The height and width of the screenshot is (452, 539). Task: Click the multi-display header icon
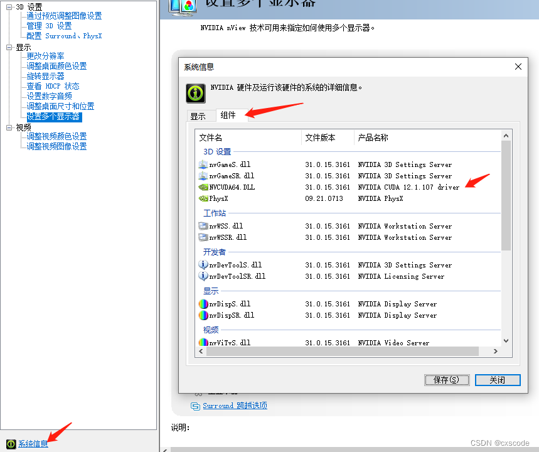coord(183,7)
